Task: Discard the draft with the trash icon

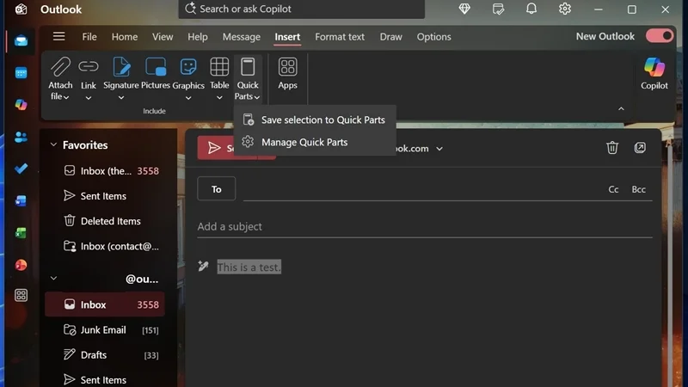Action: (612, 148)
